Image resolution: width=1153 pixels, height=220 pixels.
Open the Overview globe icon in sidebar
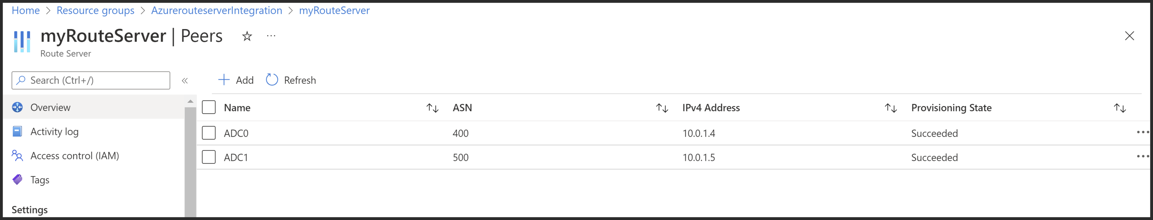point(18,107)
